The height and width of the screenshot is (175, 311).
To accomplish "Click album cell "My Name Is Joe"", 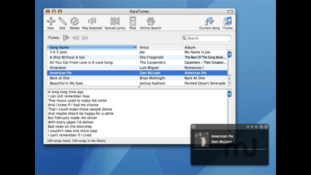I will pos(197,52).
